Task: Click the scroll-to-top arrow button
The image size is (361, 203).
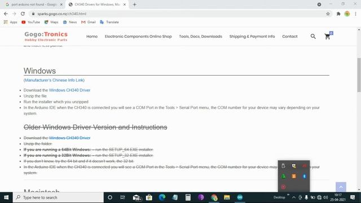Action: 341,187
